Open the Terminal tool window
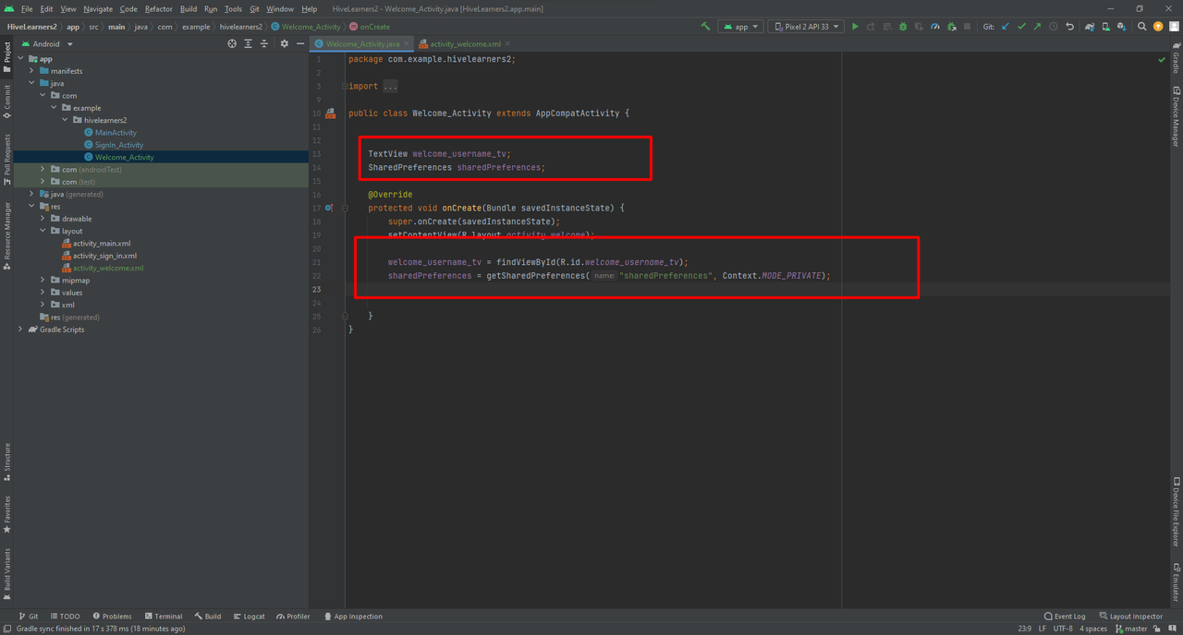Image resolution: width=1183 pixels, height=635 pixels. click(x=163, y=617)
